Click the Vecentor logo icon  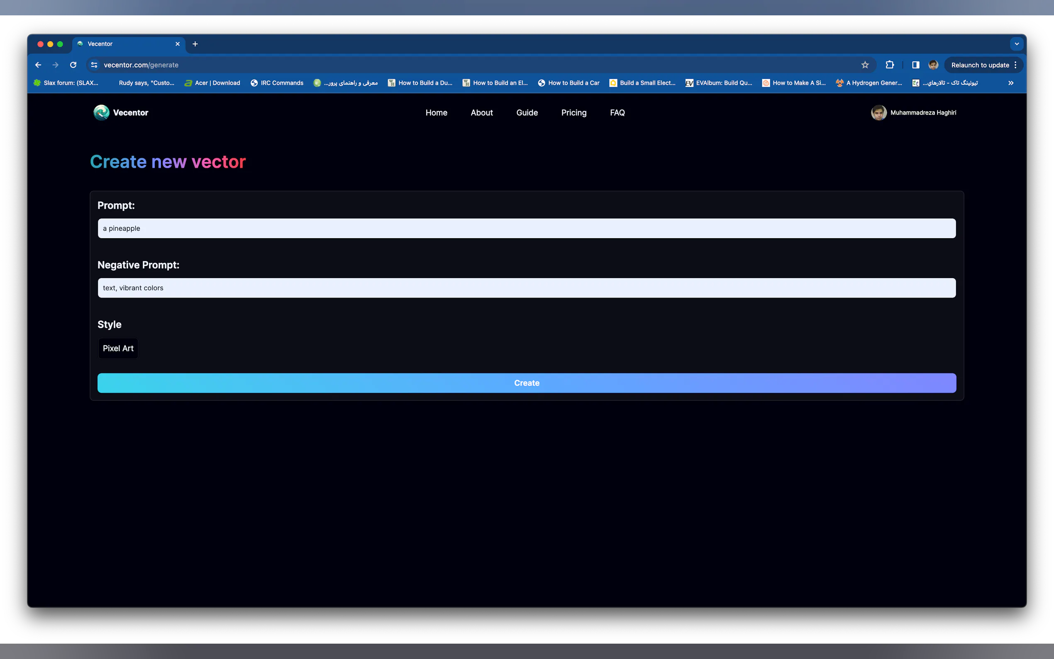[102, 112]
